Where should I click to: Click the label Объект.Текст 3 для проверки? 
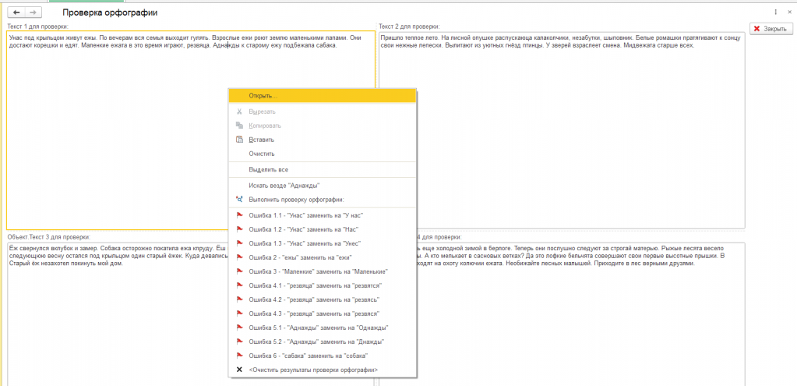49,237
